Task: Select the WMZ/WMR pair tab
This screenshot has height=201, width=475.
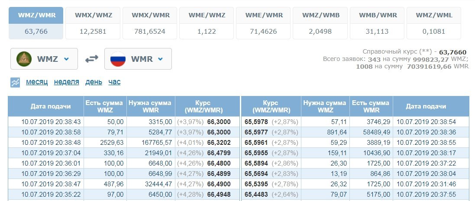Action: pyautogui.click(x=36, y=23)
